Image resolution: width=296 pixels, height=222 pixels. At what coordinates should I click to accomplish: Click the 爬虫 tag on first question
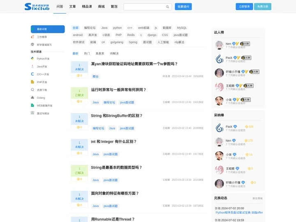click(95, 76)
